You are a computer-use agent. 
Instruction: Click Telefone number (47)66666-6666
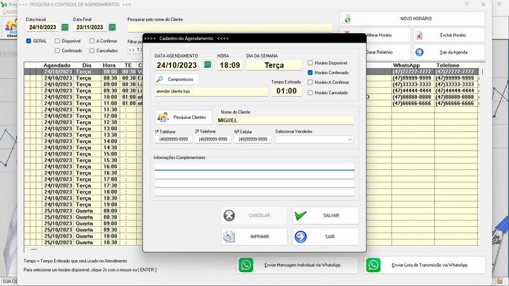(455, 103)
